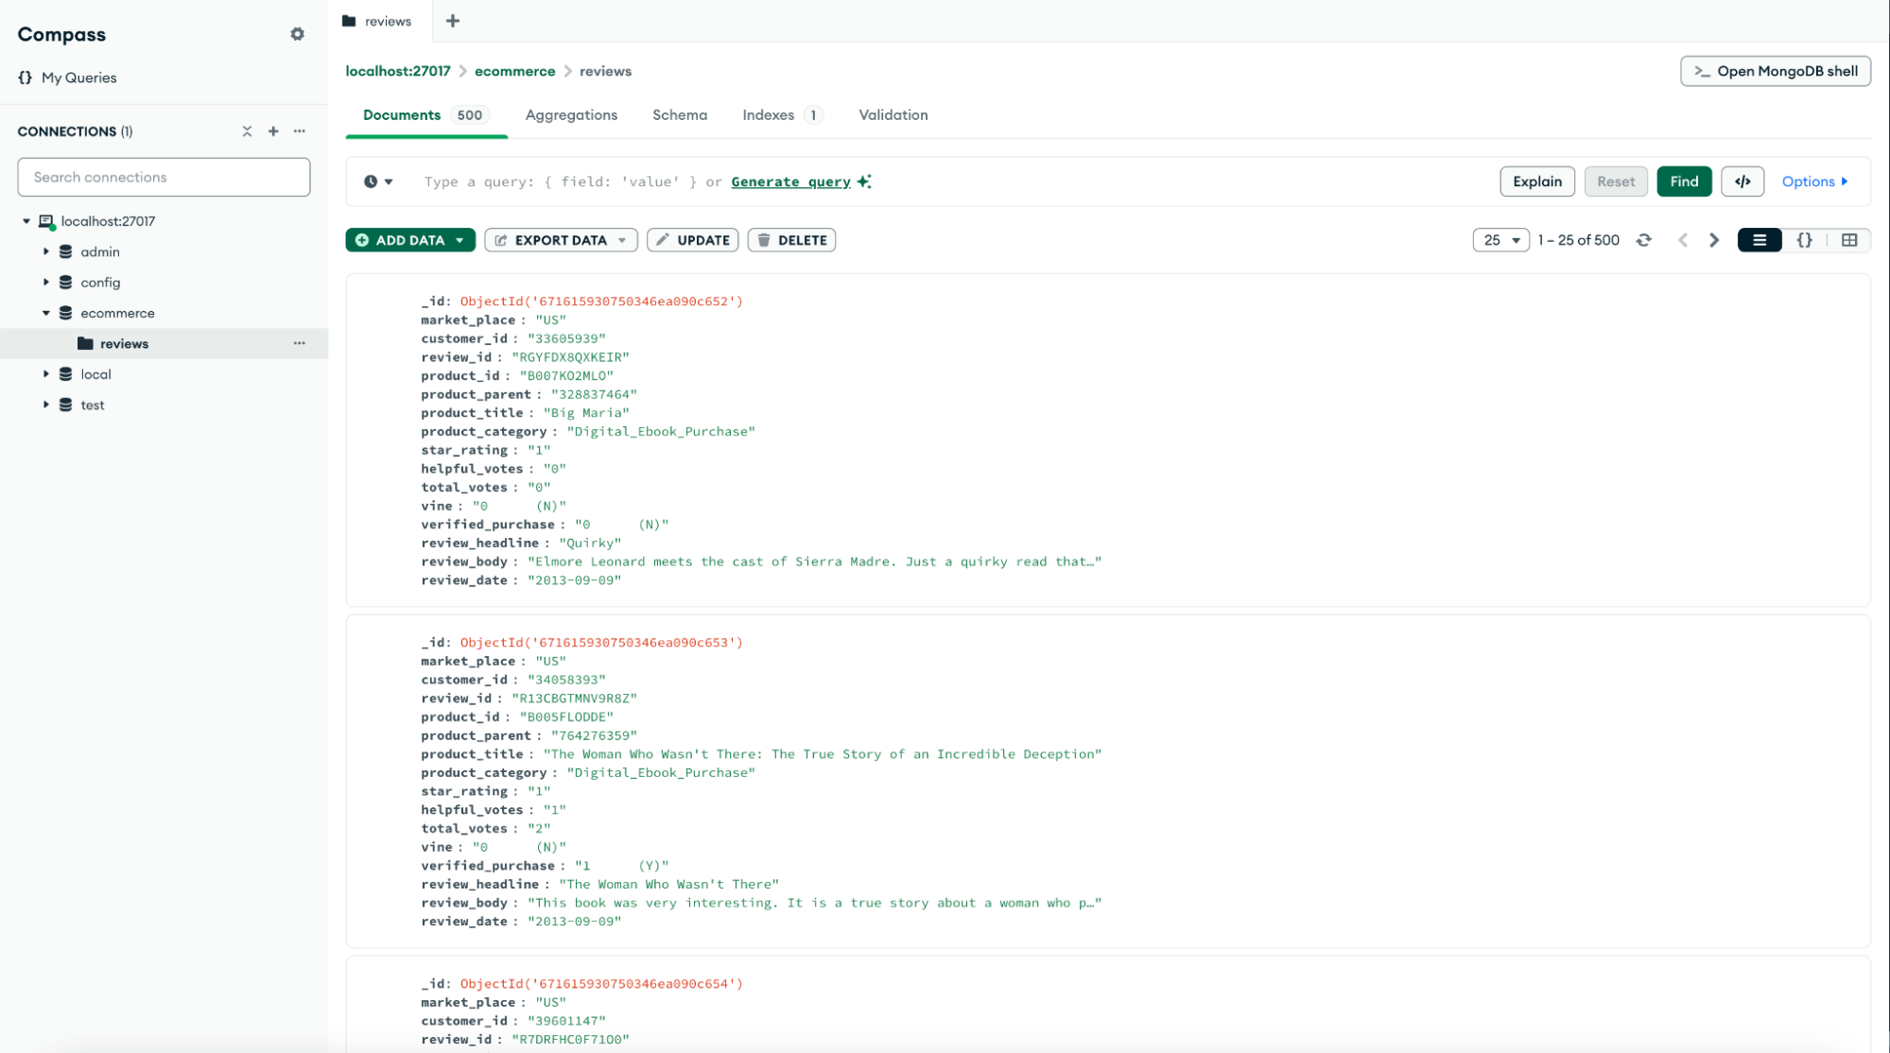1890x1053 pixels.
Task: Click product_title value "Big Maria"
Action: (x=586, y=413)
